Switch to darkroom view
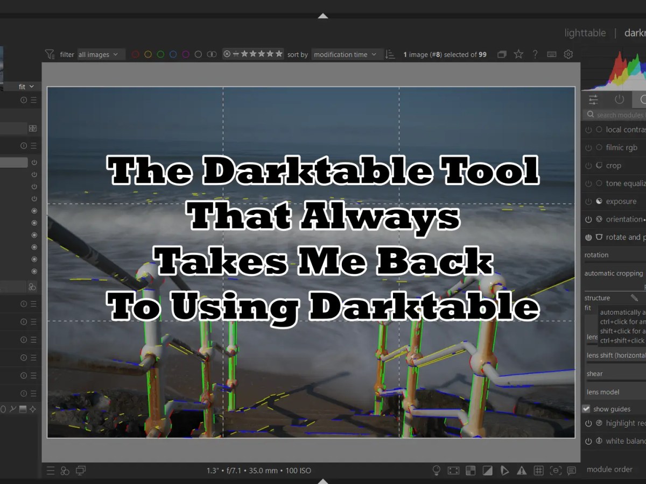The width and height of the screenshot is (646, 484). tap(635, 33)
